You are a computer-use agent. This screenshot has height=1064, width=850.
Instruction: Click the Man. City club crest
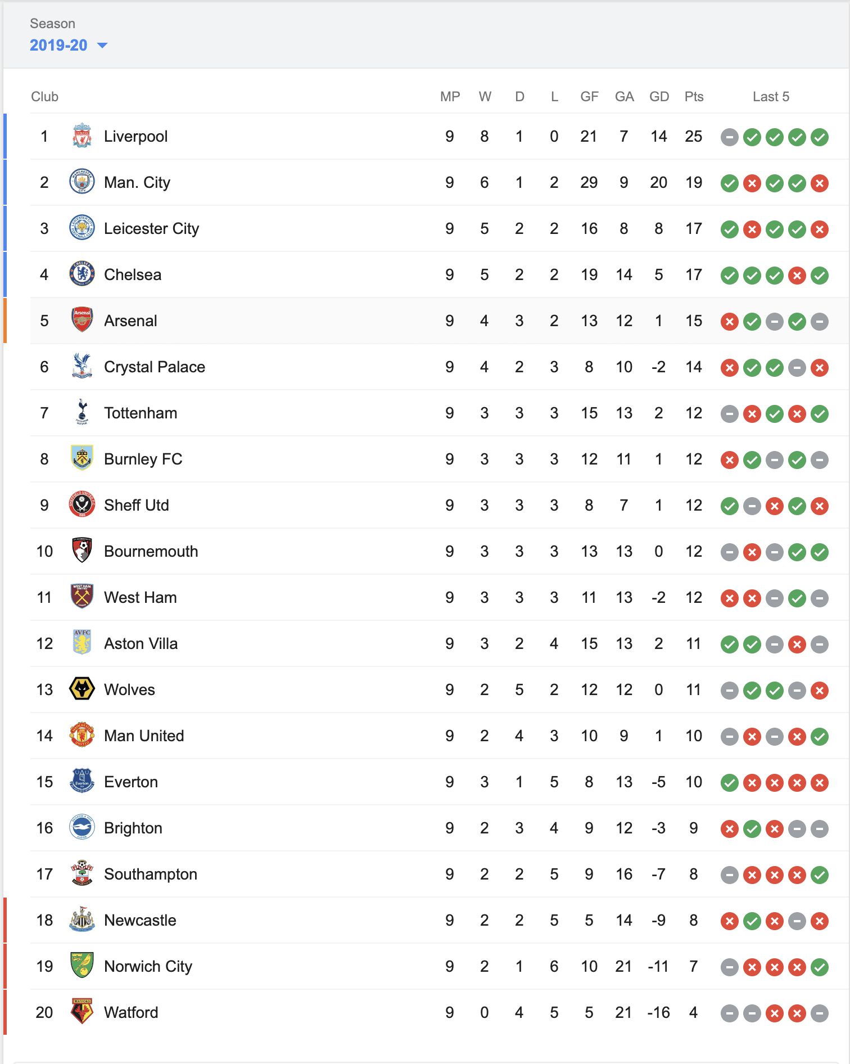[82, 182]
